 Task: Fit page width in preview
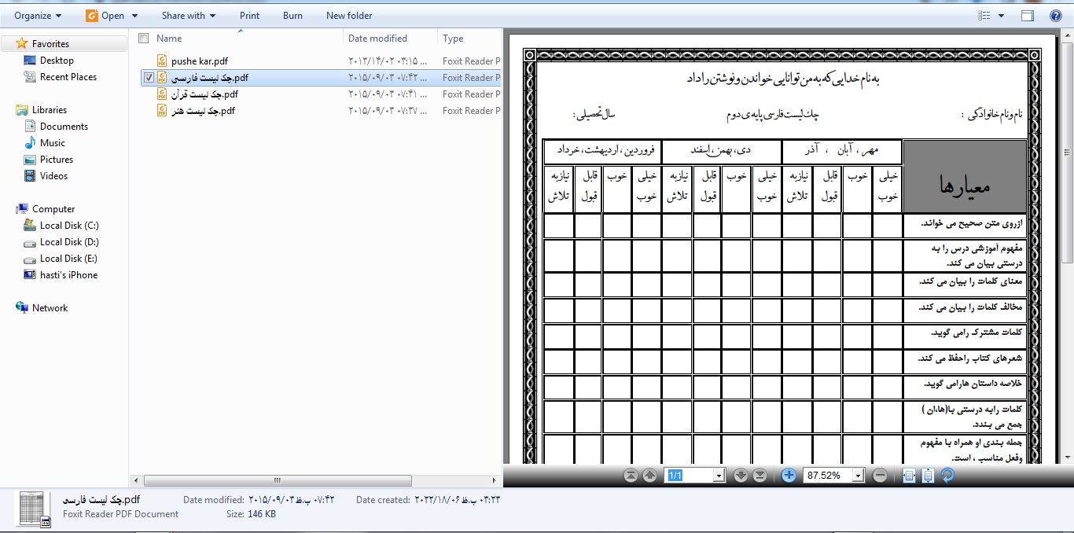pos(909,476)
